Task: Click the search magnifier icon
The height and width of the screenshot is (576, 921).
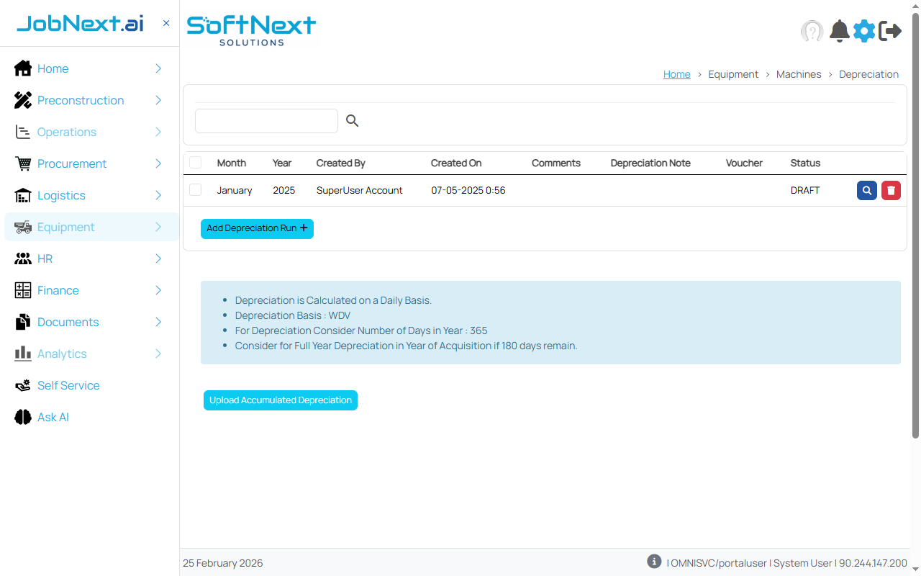Action: coord(352,121)
